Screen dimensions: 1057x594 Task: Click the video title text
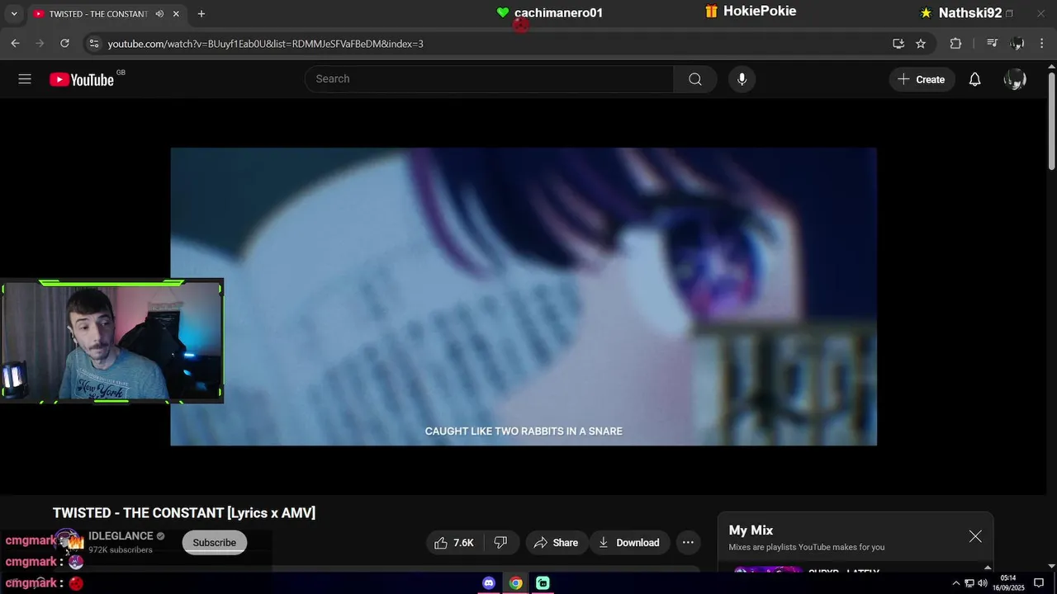coord(184,513)
